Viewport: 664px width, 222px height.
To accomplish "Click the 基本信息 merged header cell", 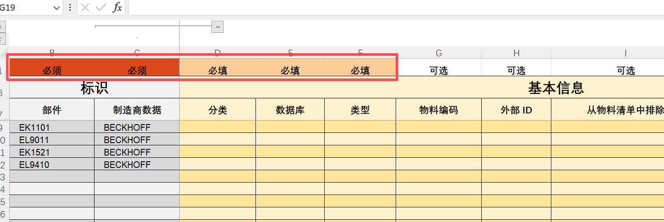I will point(555,88).
